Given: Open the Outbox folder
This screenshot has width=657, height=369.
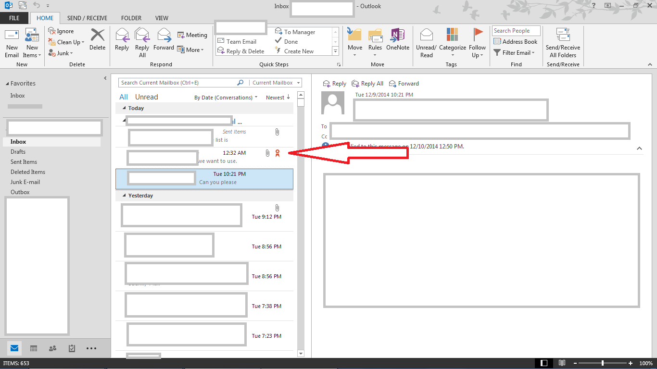Looking at the screenshot, I should [20, 192].
